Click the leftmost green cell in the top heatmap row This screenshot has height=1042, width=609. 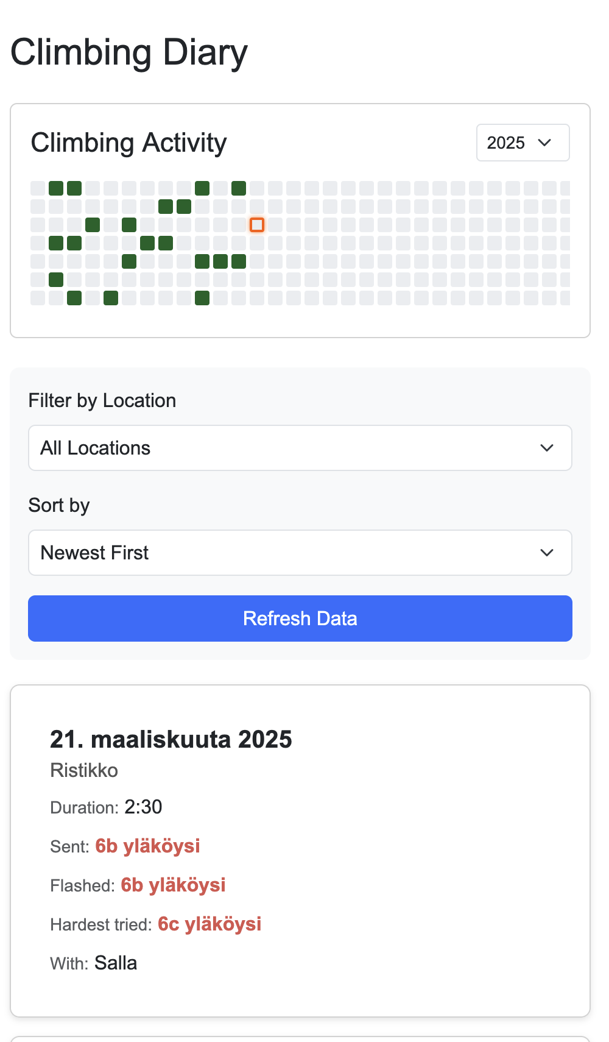click(56, 188)
